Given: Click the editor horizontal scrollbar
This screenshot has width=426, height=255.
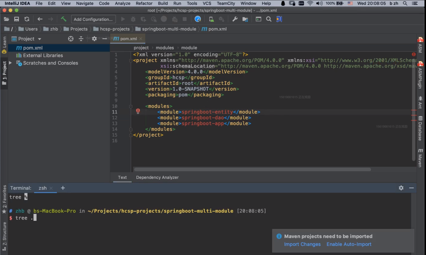Looking at the screenshot, I should [x=252, y=169].
